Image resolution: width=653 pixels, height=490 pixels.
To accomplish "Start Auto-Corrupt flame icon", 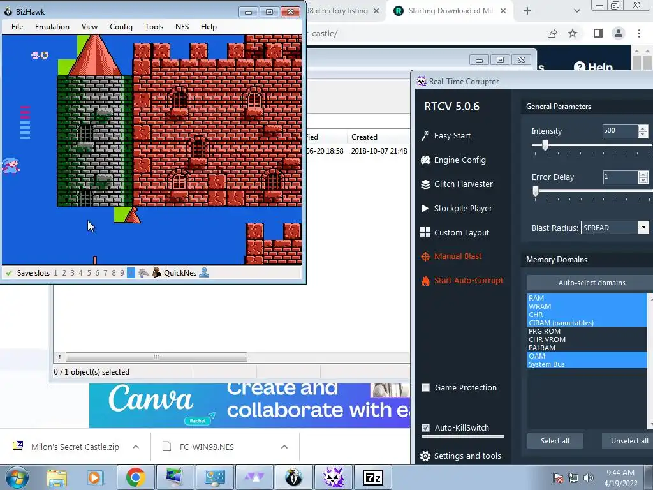I will 425,281.
